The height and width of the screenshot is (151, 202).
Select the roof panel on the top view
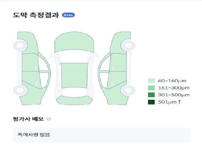click(x=74, y=75)
